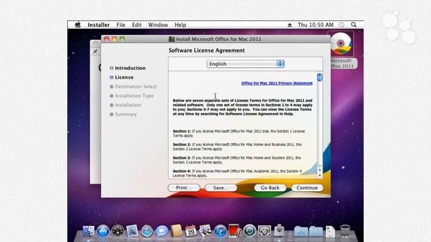This screenshot has height=242, width=431.
Task: Open the Applications folder stack in Dock
Action: coord(301,231)
